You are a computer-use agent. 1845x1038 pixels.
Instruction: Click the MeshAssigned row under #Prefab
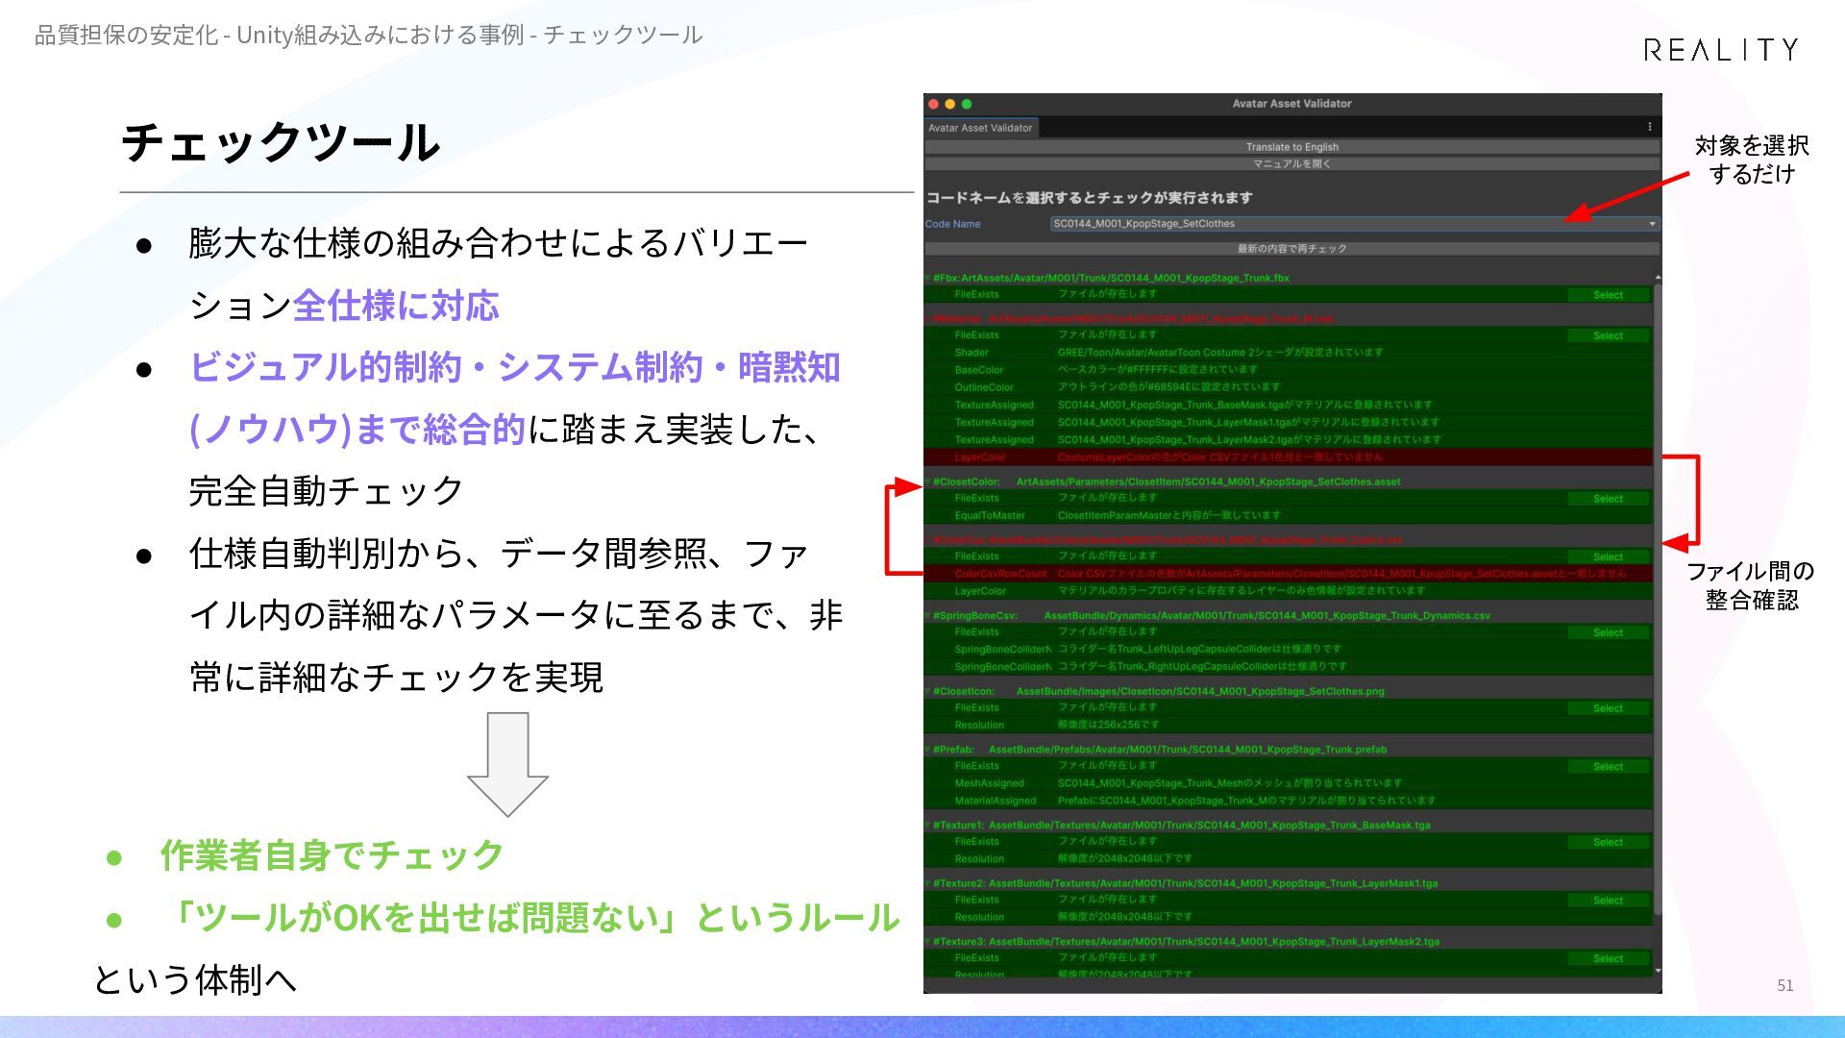pyautogui.click(x=1288, y=783)
